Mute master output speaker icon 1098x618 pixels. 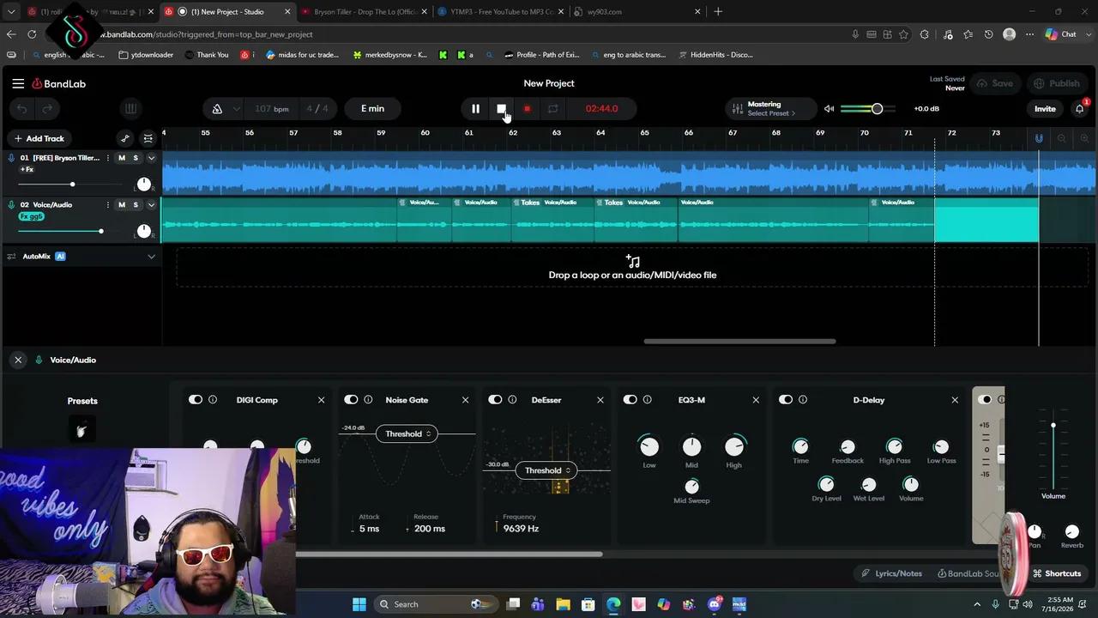pyautogui.click(x=829, y=109)
